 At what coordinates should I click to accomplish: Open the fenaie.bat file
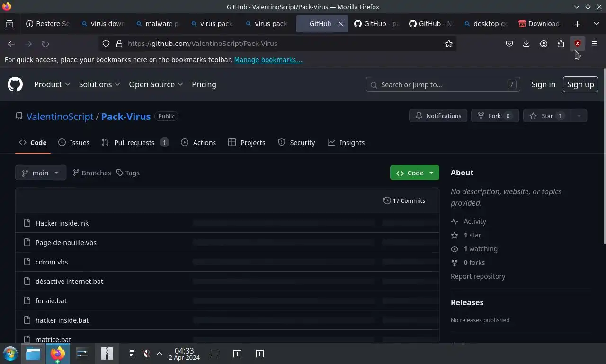[51, 300]
